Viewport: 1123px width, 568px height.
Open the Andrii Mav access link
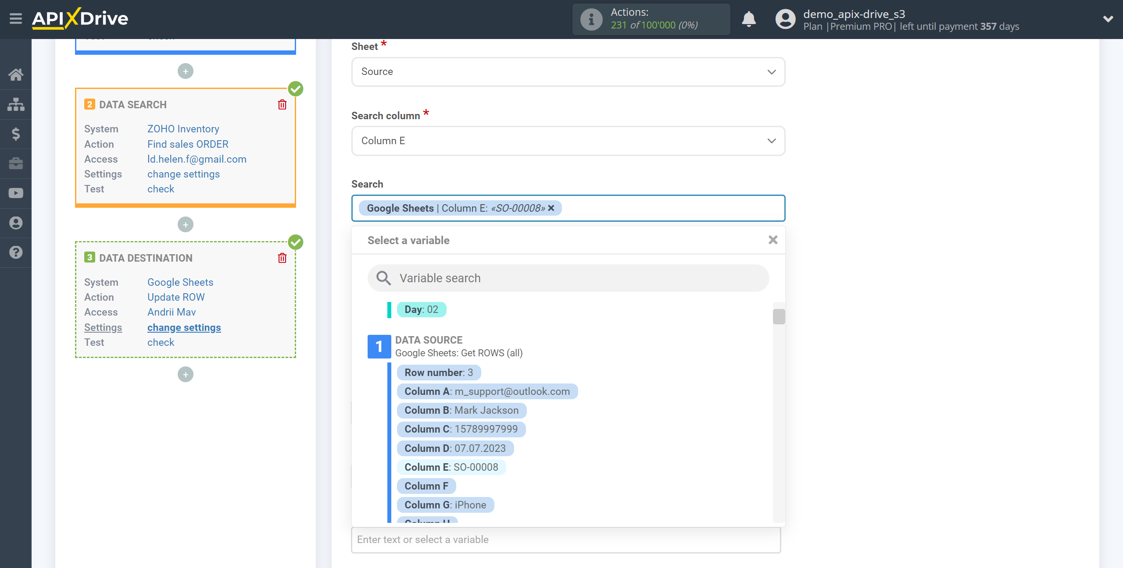coord(172,312)
